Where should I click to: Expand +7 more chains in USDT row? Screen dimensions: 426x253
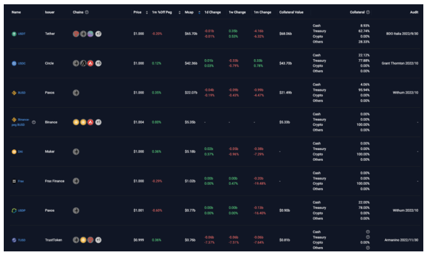pos(98,34)
